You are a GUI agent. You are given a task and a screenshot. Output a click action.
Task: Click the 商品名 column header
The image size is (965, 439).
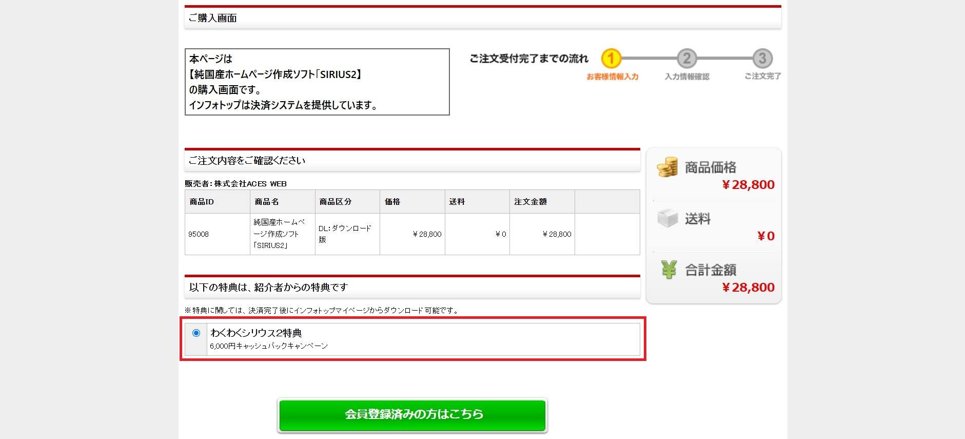click(283, 202)
